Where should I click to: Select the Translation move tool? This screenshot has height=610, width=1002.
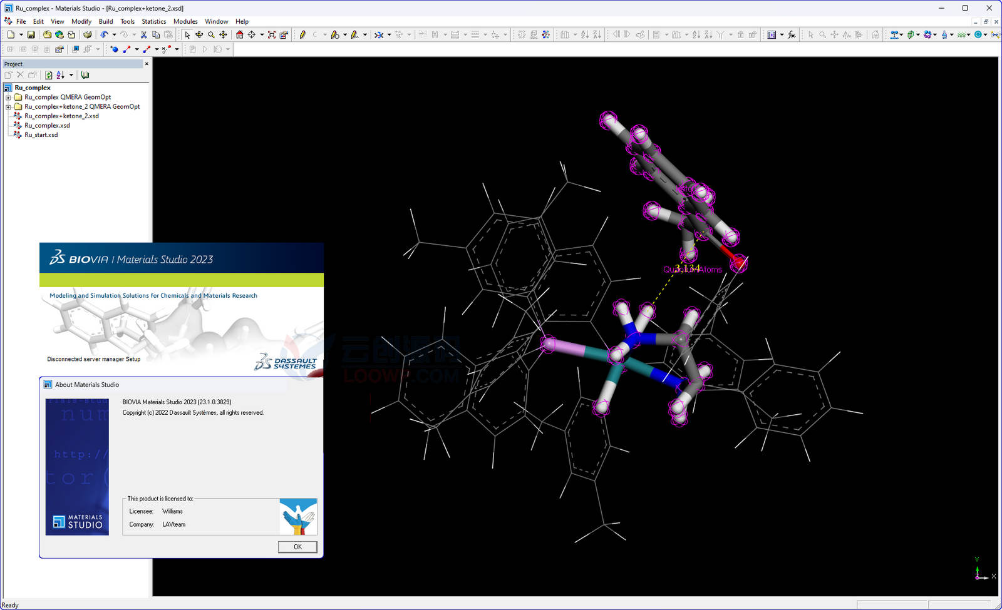[223, 35]
